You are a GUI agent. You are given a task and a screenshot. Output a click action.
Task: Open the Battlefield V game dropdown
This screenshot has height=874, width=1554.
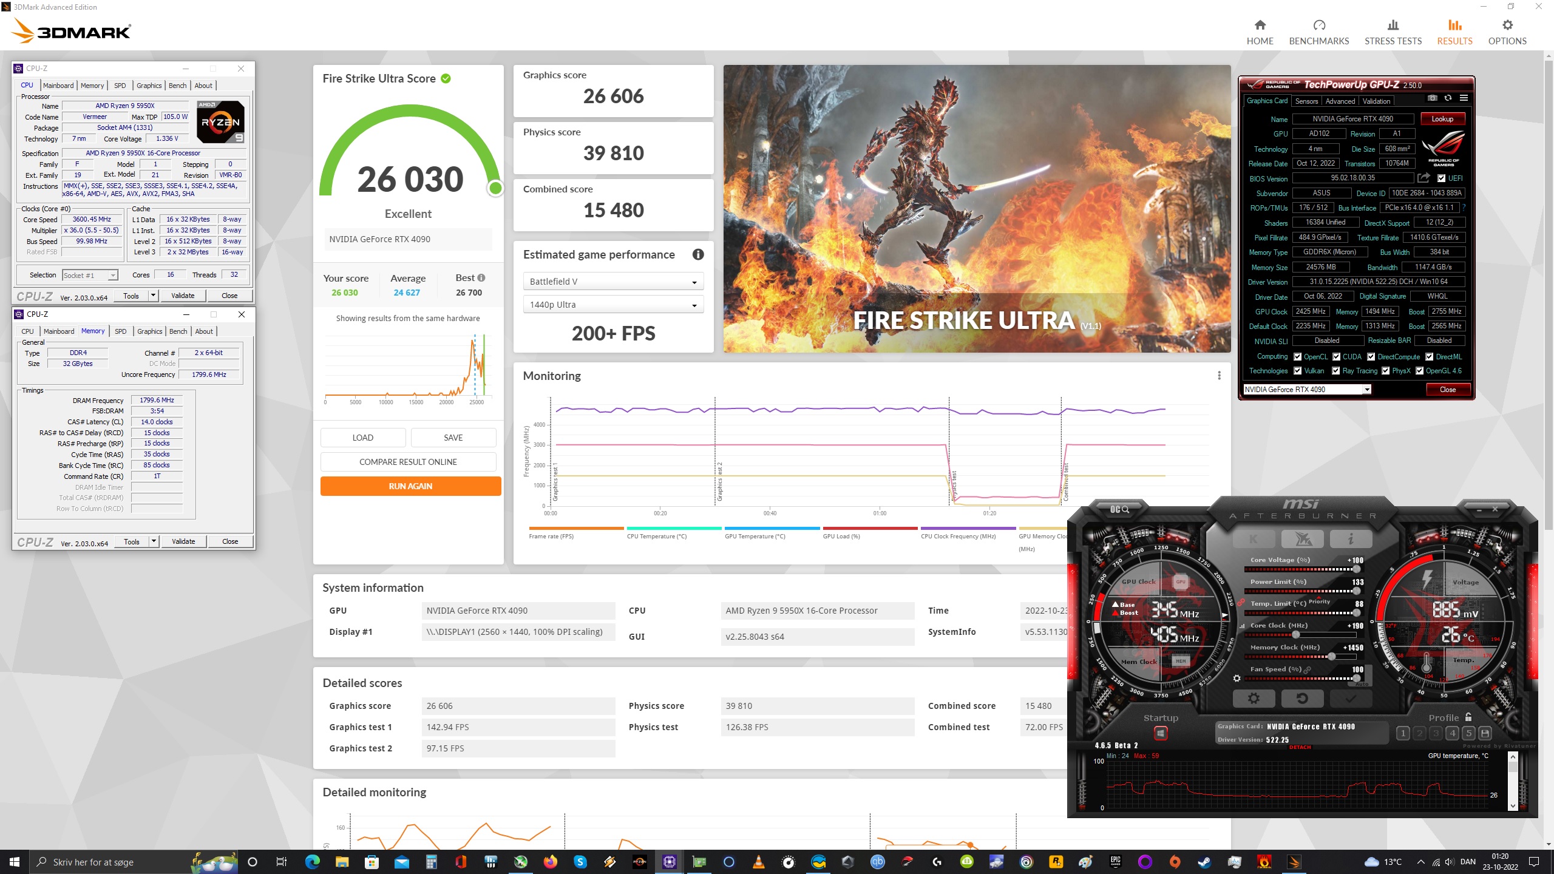click(613, 282)
